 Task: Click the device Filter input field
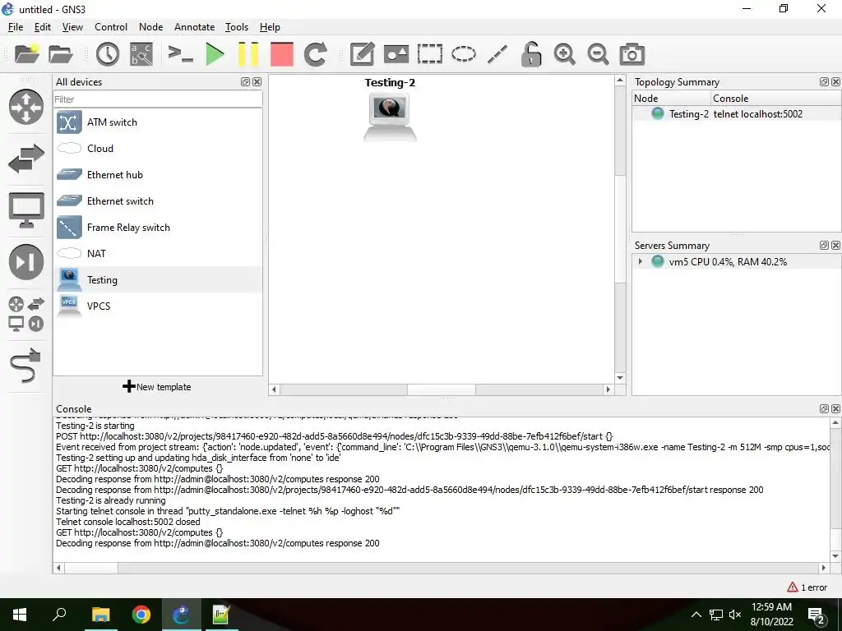(158, 99)
